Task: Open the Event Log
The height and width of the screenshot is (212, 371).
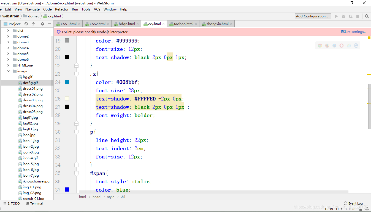Action: (353, 203)
